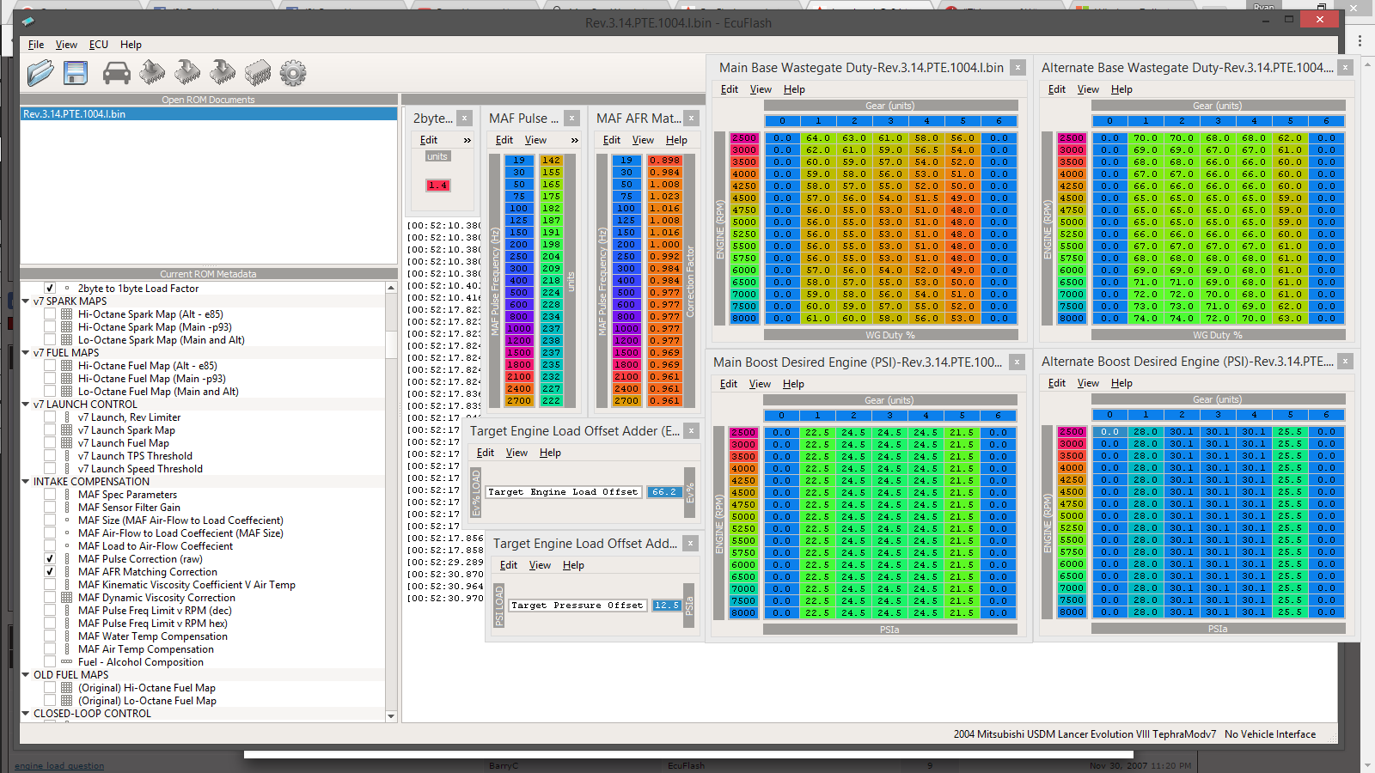Close the Main Base Wastegate Duty table

[x=1017, y=67]
